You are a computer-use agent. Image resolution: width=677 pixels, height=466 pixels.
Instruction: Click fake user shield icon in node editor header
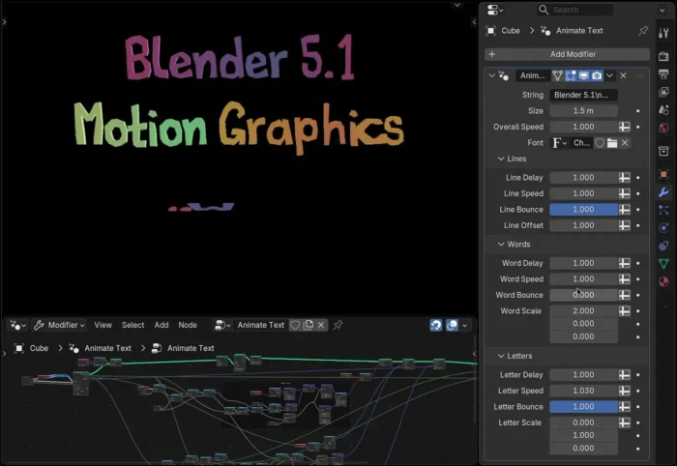[295, 325]
